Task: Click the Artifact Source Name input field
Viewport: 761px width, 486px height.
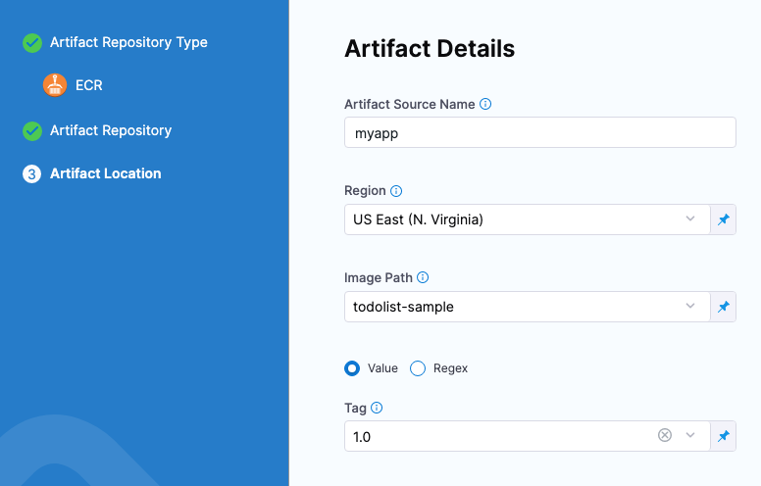Action: point(539,132)
